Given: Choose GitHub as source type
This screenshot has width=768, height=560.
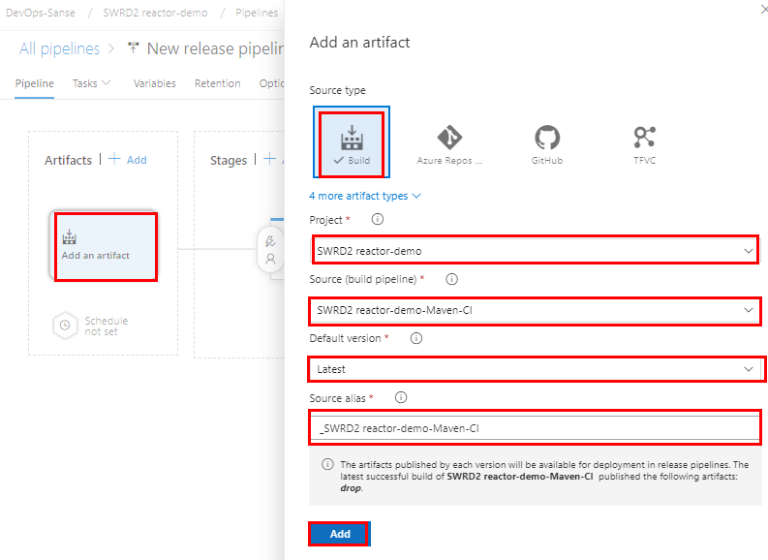Looking at the screenshot, I should pos(546,144).
